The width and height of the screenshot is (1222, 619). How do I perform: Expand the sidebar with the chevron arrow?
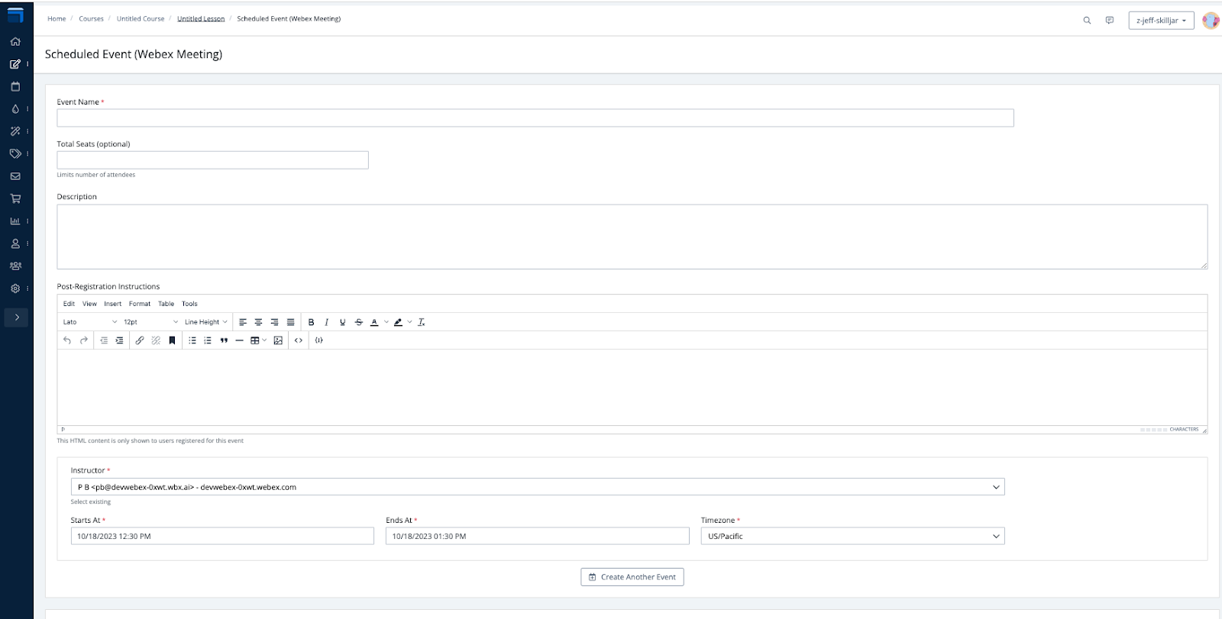[17, 318]
